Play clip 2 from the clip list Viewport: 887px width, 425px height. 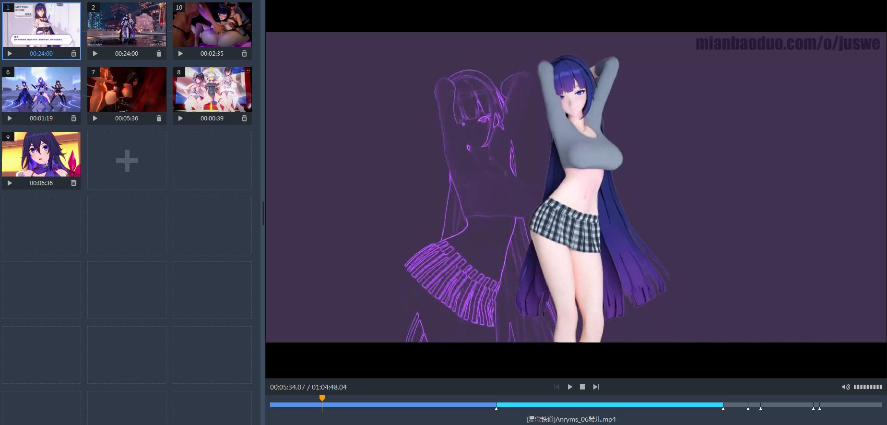(95, 54)
